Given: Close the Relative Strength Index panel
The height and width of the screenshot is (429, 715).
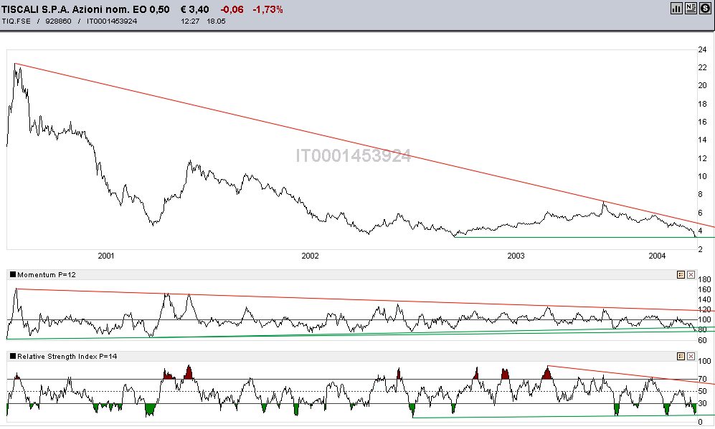Looking at the screenshot, I should click(x=691, y=356).
